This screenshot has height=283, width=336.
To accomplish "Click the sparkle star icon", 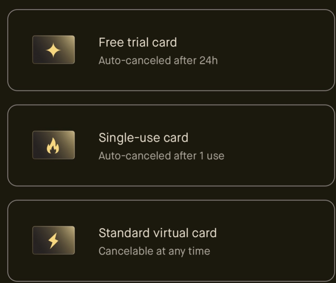I will point(53,50).
